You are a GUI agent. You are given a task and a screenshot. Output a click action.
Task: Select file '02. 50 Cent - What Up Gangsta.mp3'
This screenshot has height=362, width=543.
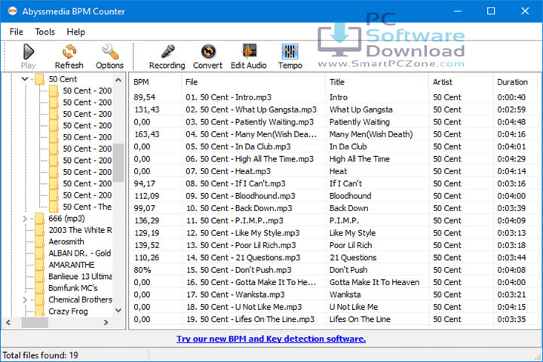pos(250,110)
